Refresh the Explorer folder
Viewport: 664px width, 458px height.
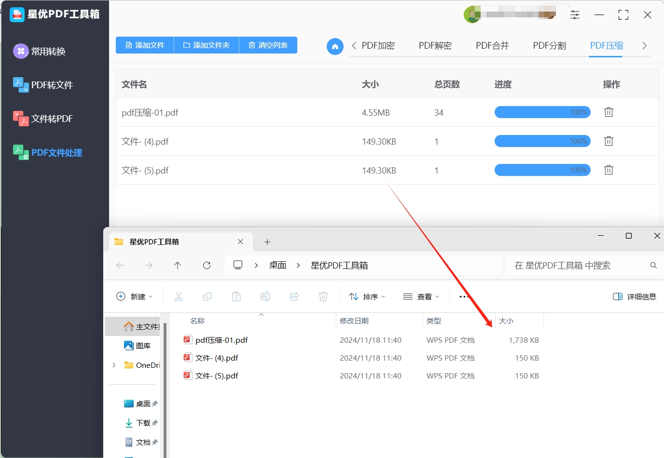pos(207,265)
